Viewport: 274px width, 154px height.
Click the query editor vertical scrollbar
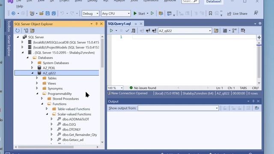click(259, 62)
